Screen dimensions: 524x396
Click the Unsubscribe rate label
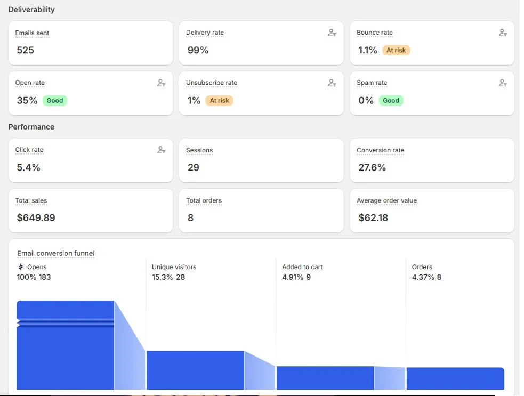pyautogui.click(x=212, y=83)
